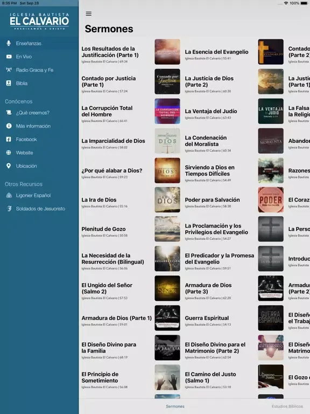Open Enseñanzas in the sidebar
Viewport: 310px width, 414px height.
tap(39, 43)
